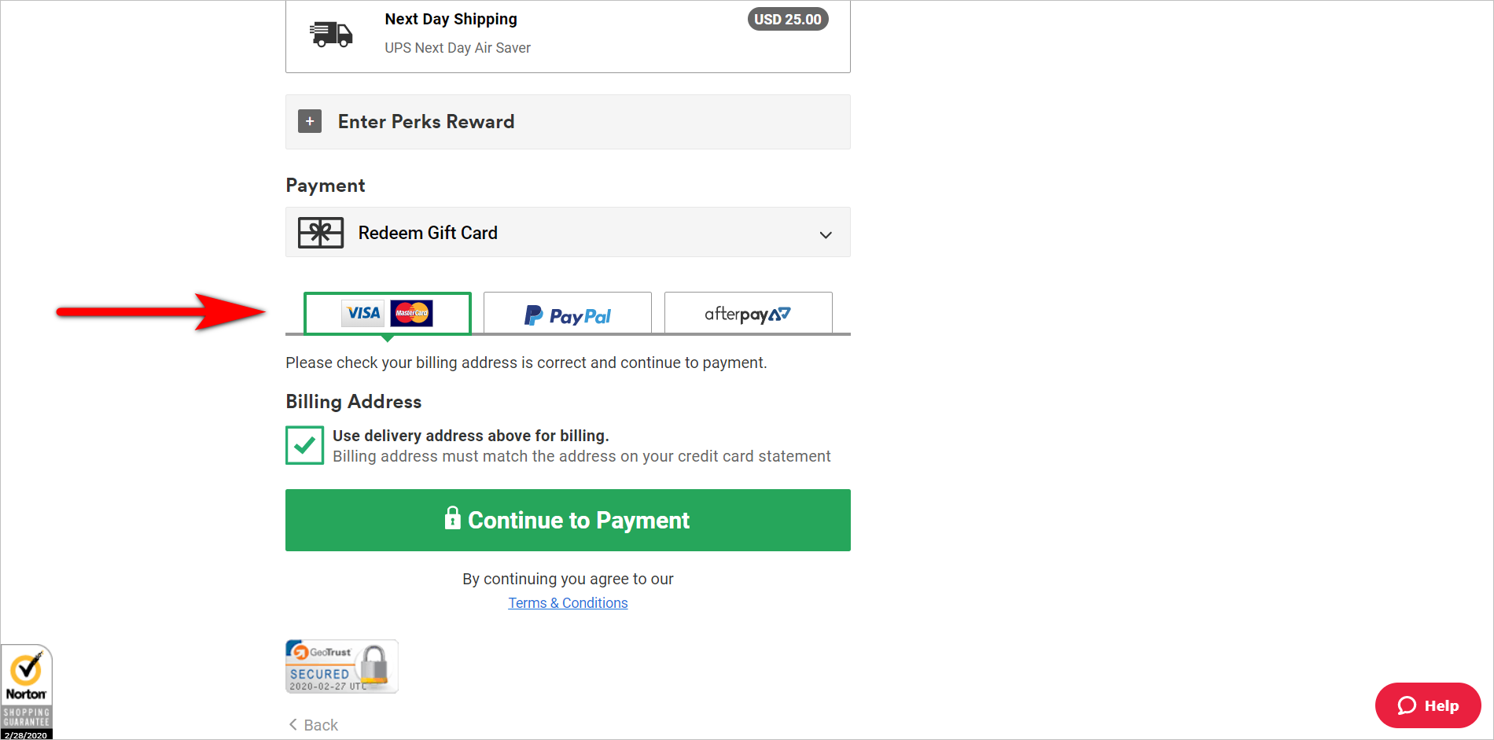Image resolution: width=1494 pixels, height=740 pixels.
Task: Click the Norton Shopping Guarantee seal
Action: pyautogui.click(x=26, y=690)
